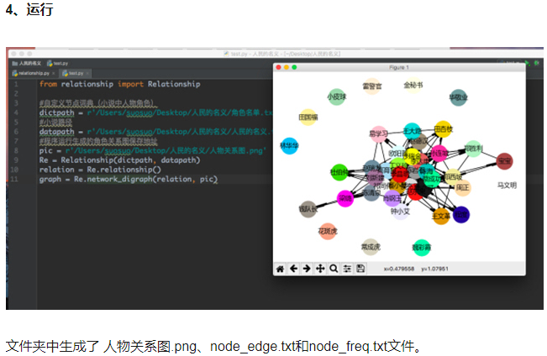Click the red close button of Figure 1
Screen dimensions: 547x356
(x=278, y=67)
